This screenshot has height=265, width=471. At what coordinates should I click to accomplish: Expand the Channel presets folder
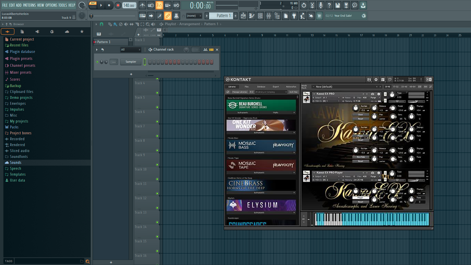point(22,66)
